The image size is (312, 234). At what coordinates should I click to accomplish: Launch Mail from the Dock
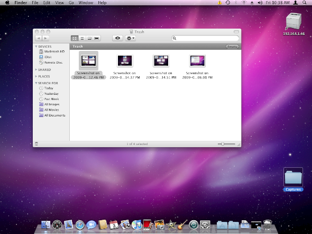coord(68,225)
